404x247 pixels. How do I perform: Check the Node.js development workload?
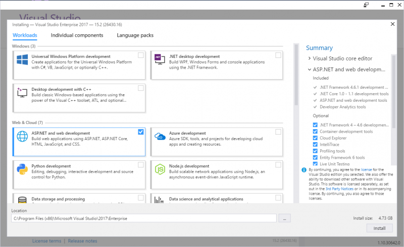[x=278, y=165]
